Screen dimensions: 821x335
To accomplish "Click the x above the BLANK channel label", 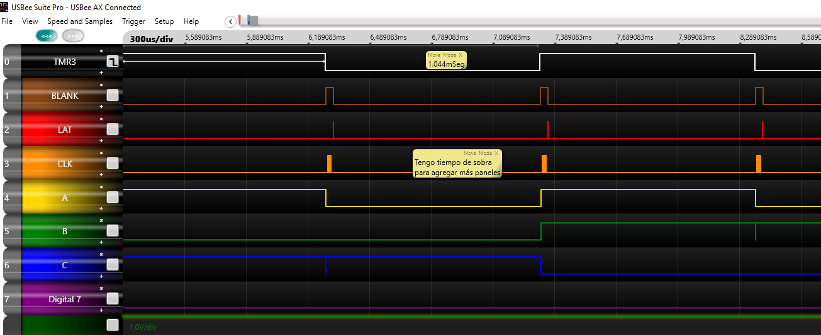I will pos(101,84).
